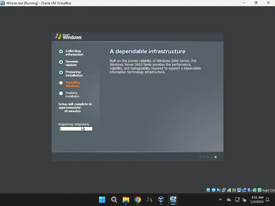The height and width of the screenshot is (206, 275).
Task: Click the OneDrive cloud tray icon
Action: [229, 200]
